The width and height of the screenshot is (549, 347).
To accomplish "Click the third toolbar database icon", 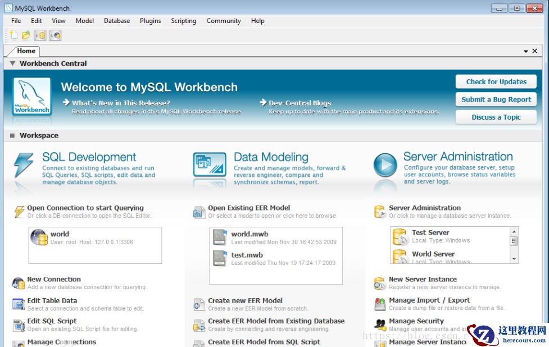I will pos(40,35).
